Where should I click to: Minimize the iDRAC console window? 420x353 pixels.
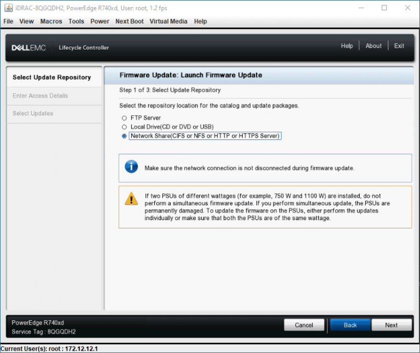361,8
